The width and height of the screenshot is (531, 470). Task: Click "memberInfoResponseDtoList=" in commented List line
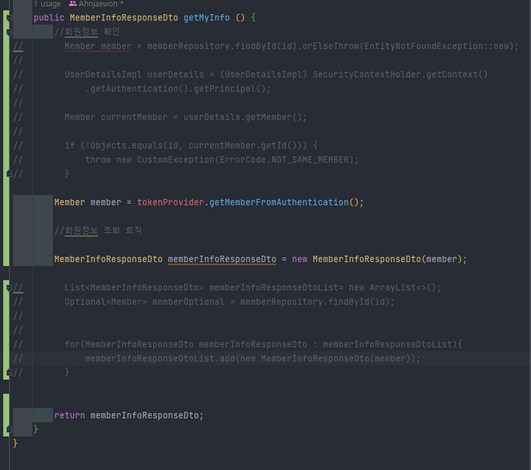(x=276, y=288)
